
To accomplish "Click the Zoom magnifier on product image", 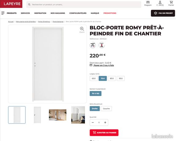I will [82, 29].
